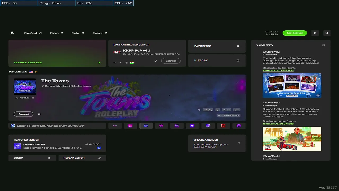
Task: Click the India flag icon
Action: [x=132, y=63]
